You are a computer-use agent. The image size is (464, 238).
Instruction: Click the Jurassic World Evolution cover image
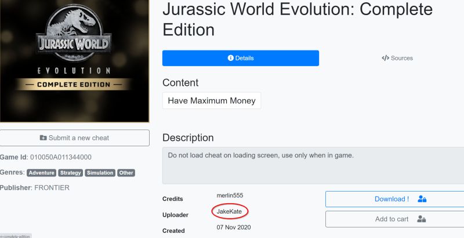[x=74, y=61]
